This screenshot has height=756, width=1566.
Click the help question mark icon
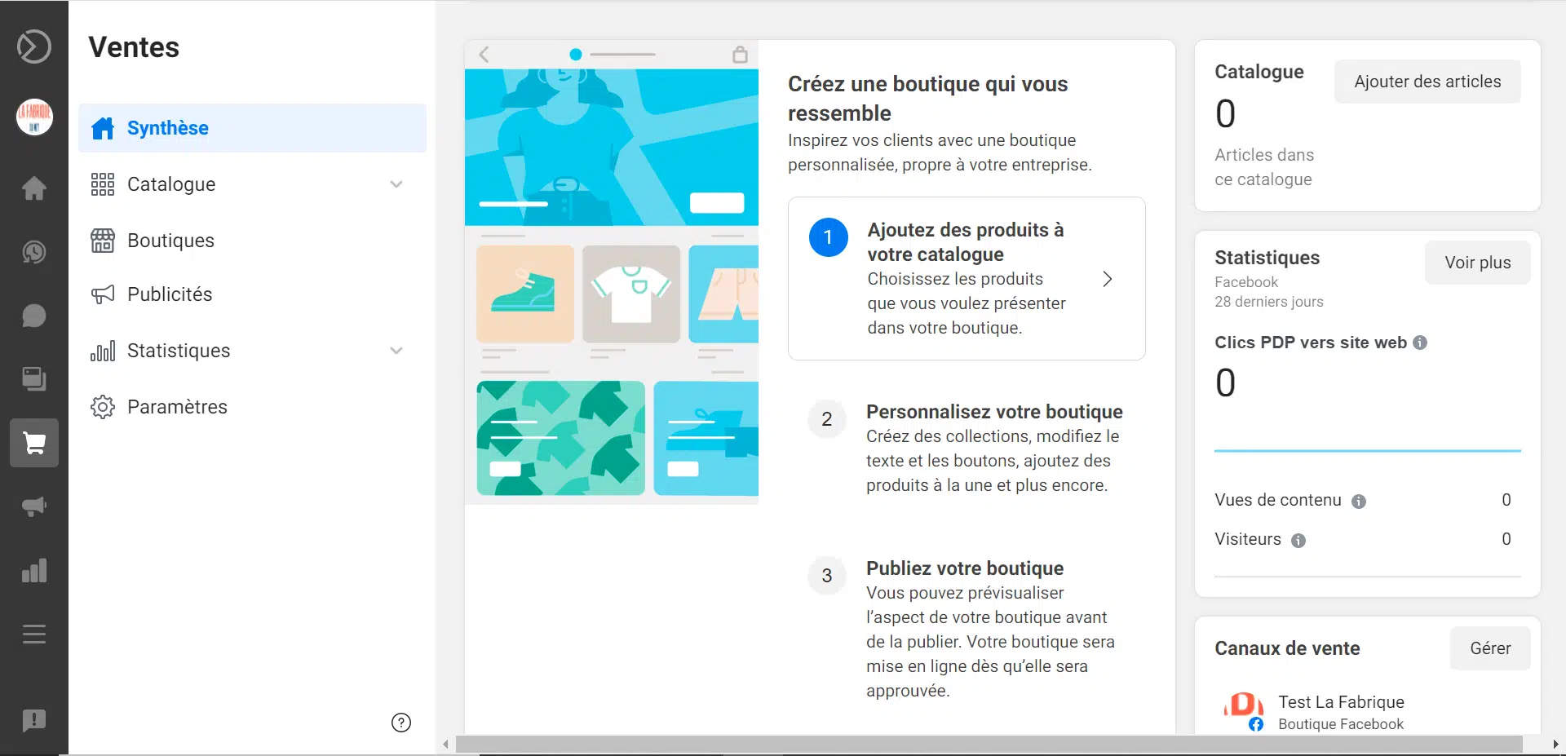[400, 723]
